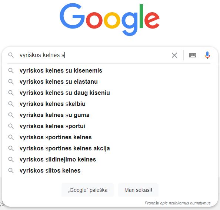Viewport: 220px width, 210px height.
Task: Click the „Google“ paieška button
Action: [87, 190]
